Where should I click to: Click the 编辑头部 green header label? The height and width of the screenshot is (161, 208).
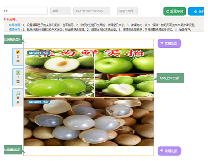[13, 39]
